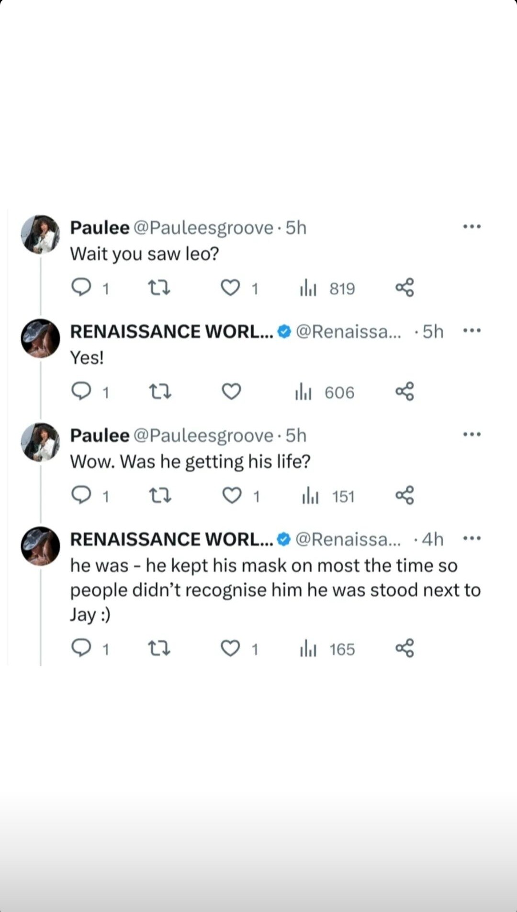
Task: Click Paulee's avatar on the first tweet
Action: [41, 234]
